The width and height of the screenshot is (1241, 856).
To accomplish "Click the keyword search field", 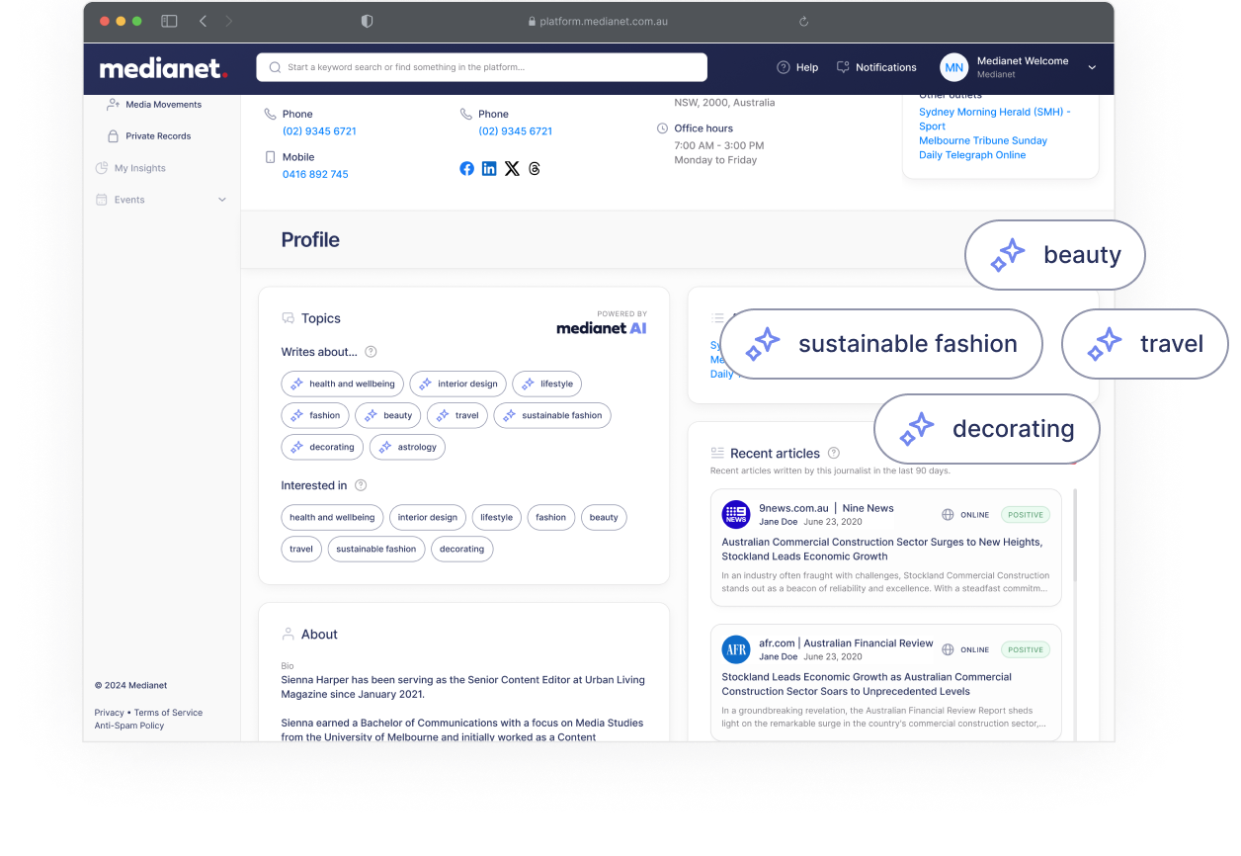I will pos(480,67).
